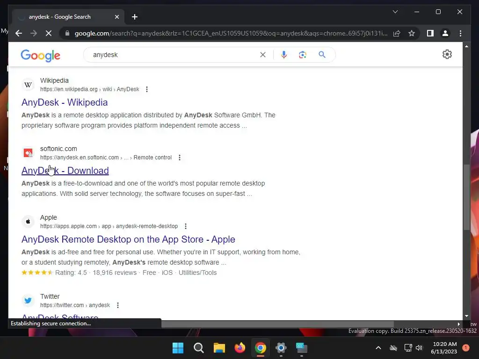Open AnyDesk - Download link
Viewport: 479px width, 359px height.
click(x=65, y=171)
